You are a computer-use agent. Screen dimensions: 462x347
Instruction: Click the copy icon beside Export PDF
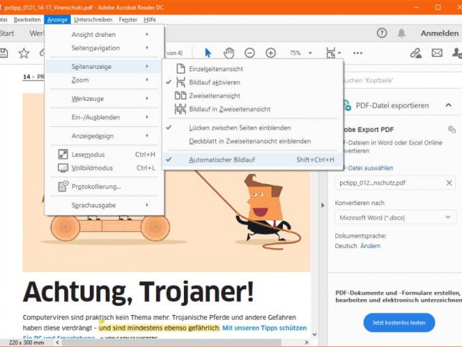point(452,129)
